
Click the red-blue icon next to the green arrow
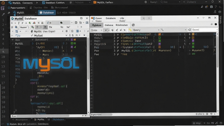tap(34, 23)
